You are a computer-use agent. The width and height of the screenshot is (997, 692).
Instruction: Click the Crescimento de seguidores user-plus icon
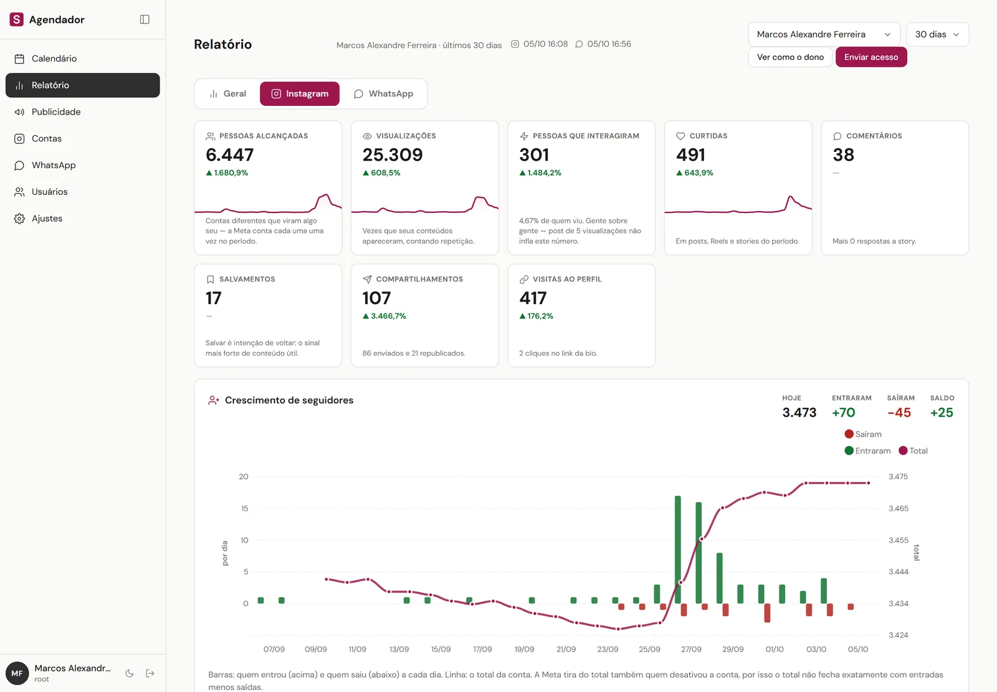click(x=214, y=401)
